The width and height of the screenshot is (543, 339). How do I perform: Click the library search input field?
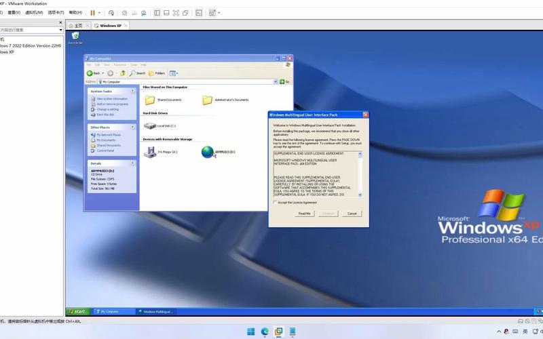(29, 30)
